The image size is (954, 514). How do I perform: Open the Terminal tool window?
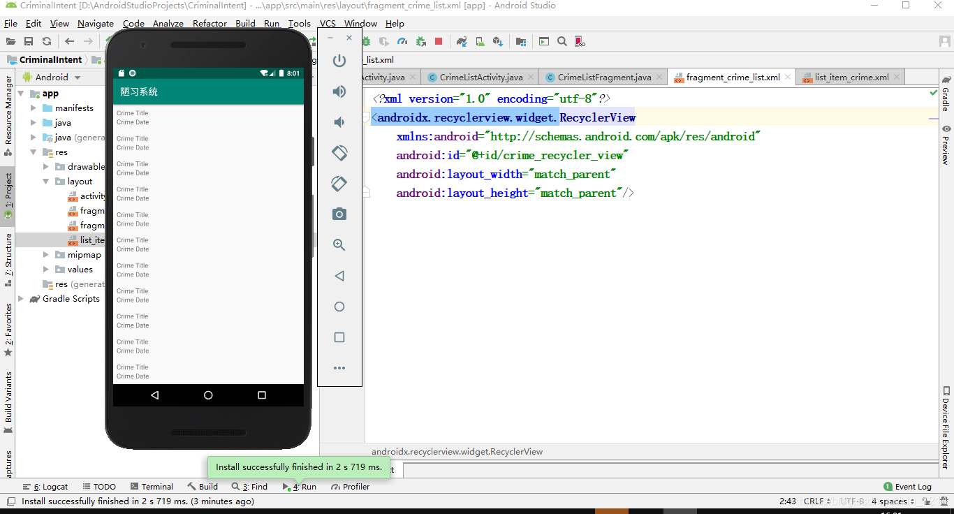click(x=151, y=487)
